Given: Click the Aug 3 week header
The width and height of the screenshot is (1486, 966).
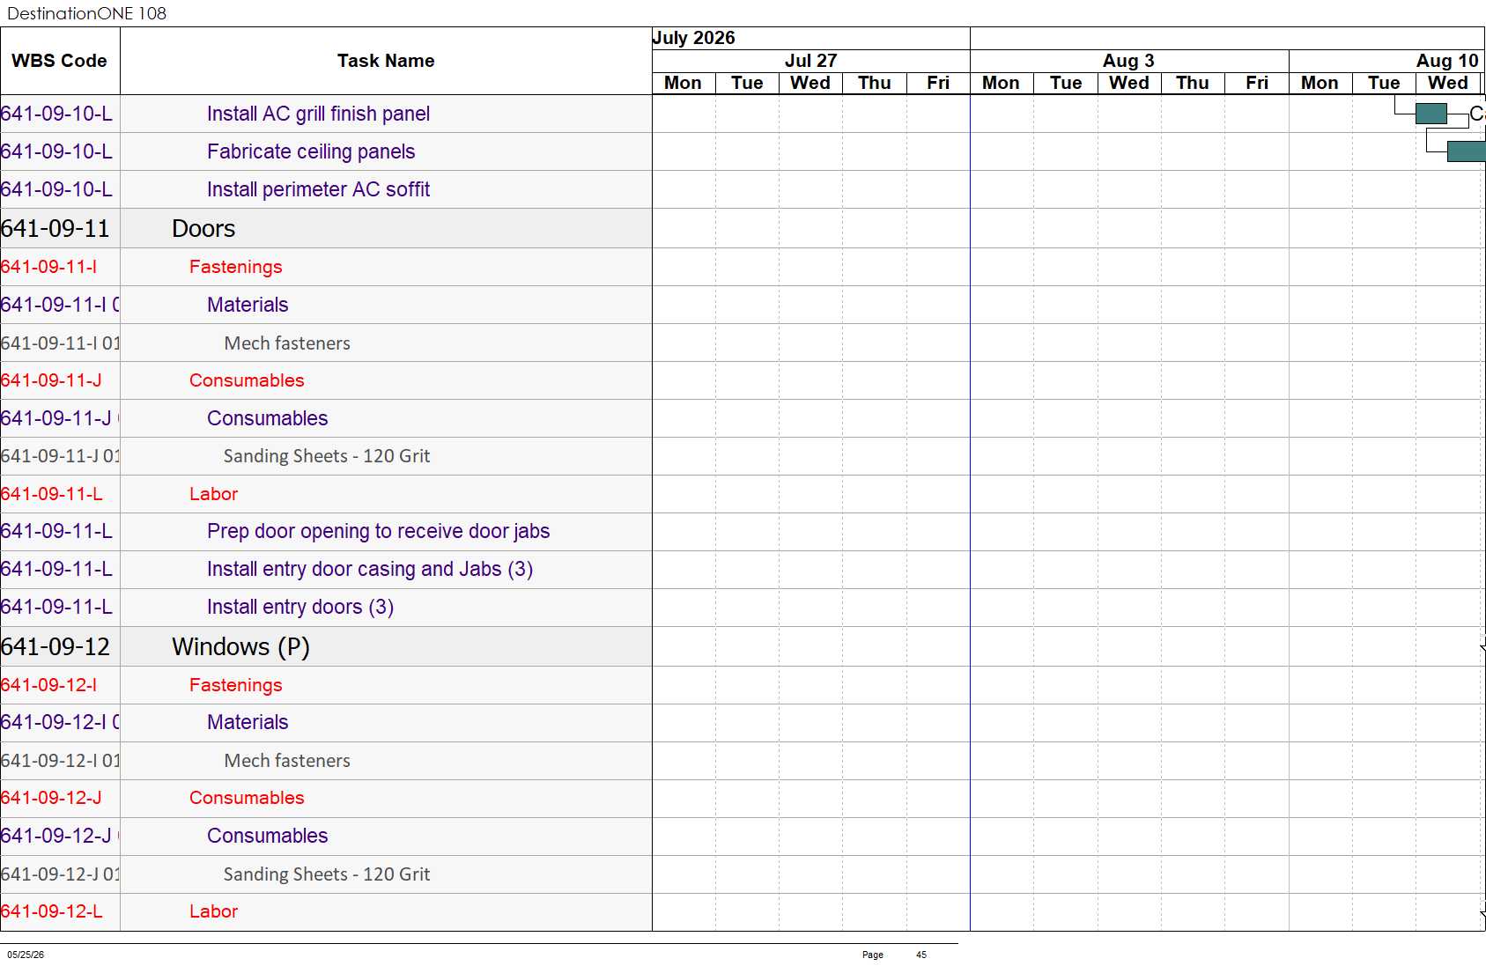Looking at the screenshot, I should click(x=1129, y=61).
